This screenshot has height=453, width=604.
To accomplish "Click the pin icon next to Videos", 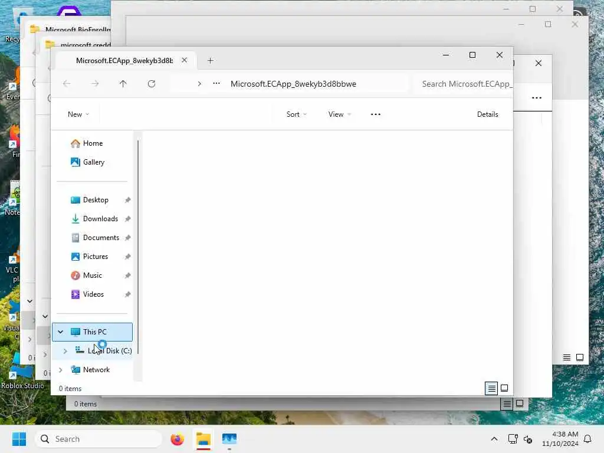I will tap(127, 294).
